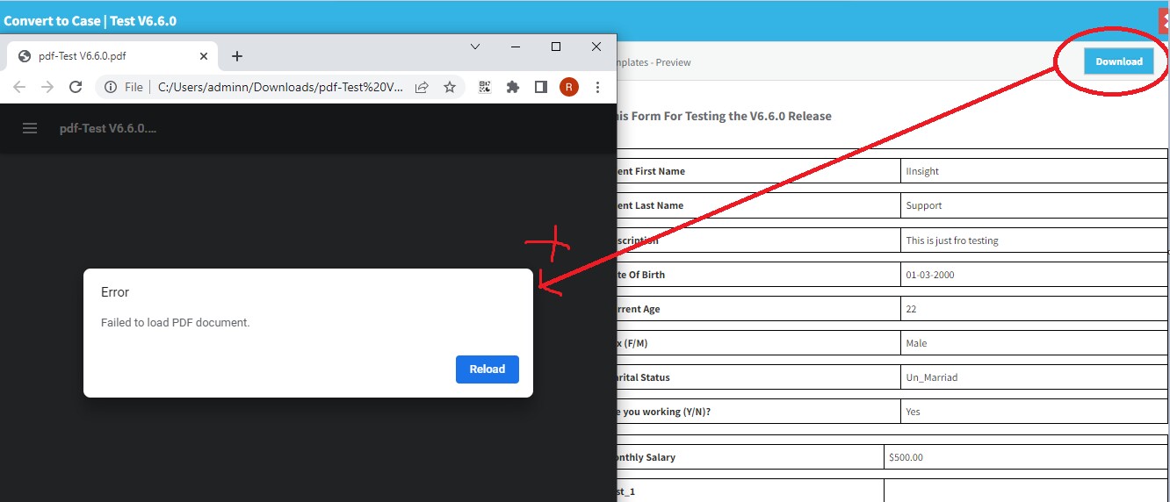Screen dimensions: 1170x502
Task: Click the address bar file path
Action: click(x=280, y=87)
